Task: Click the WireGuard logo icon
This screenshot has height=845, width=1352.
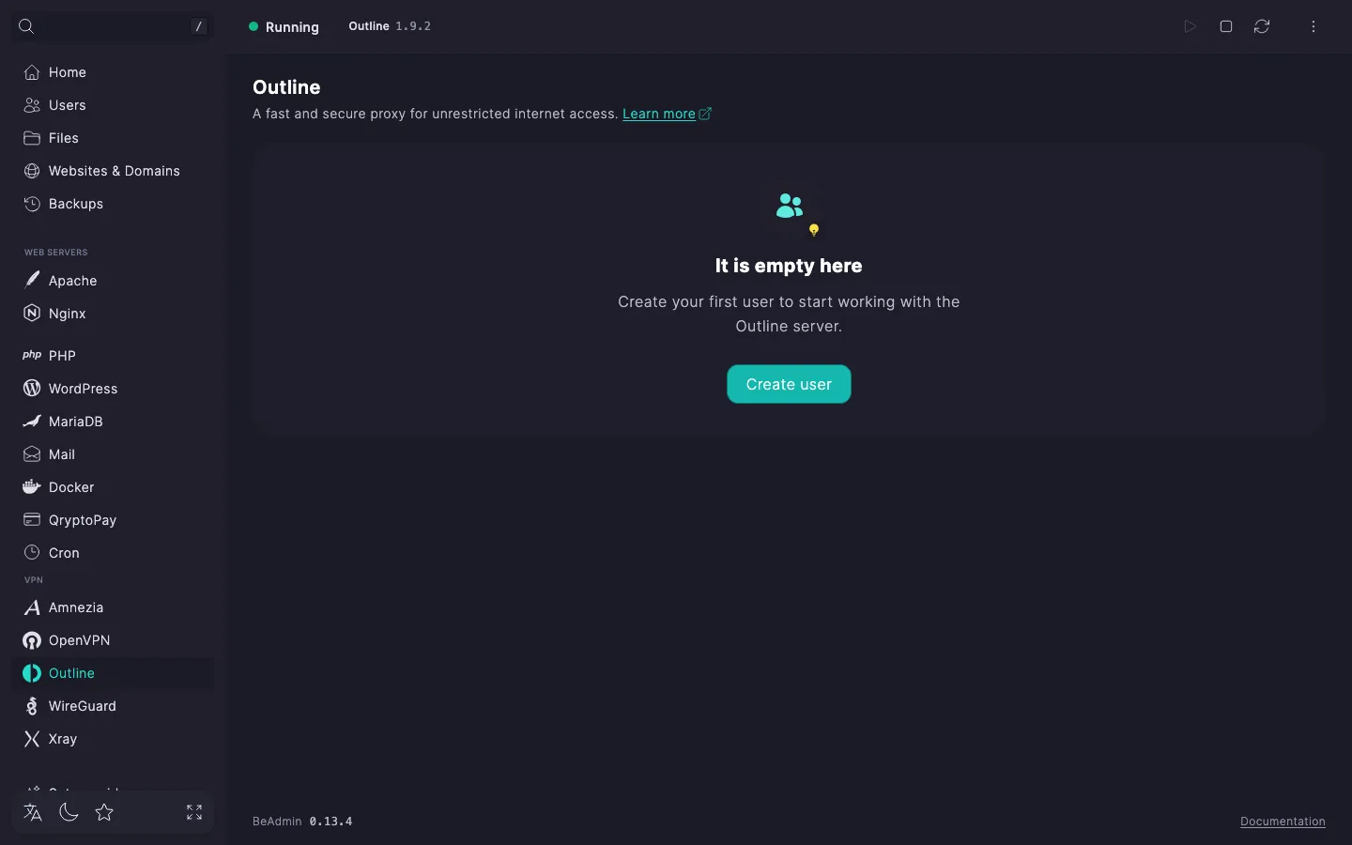Action: coord(32,706)
